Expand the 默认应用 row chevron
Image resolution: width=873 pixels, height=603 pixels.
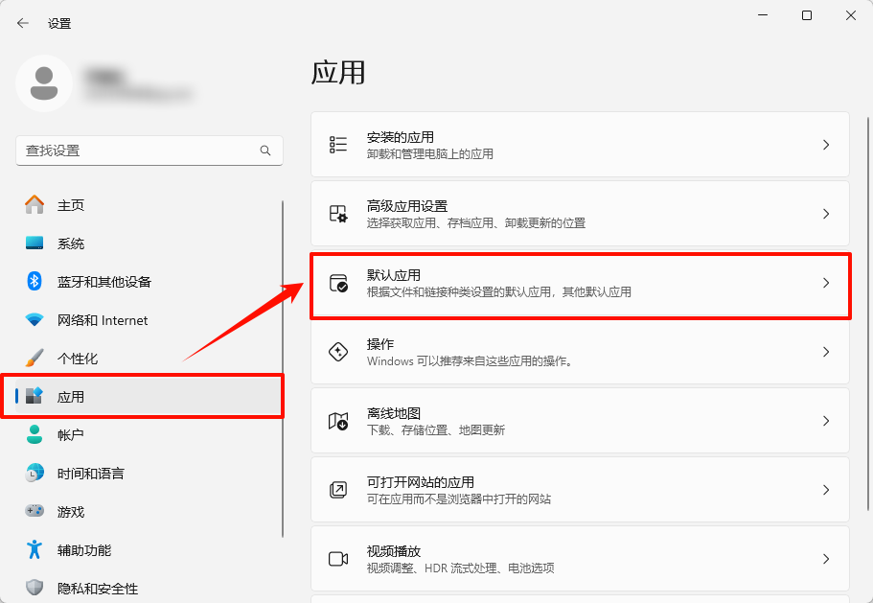[826, 283]
